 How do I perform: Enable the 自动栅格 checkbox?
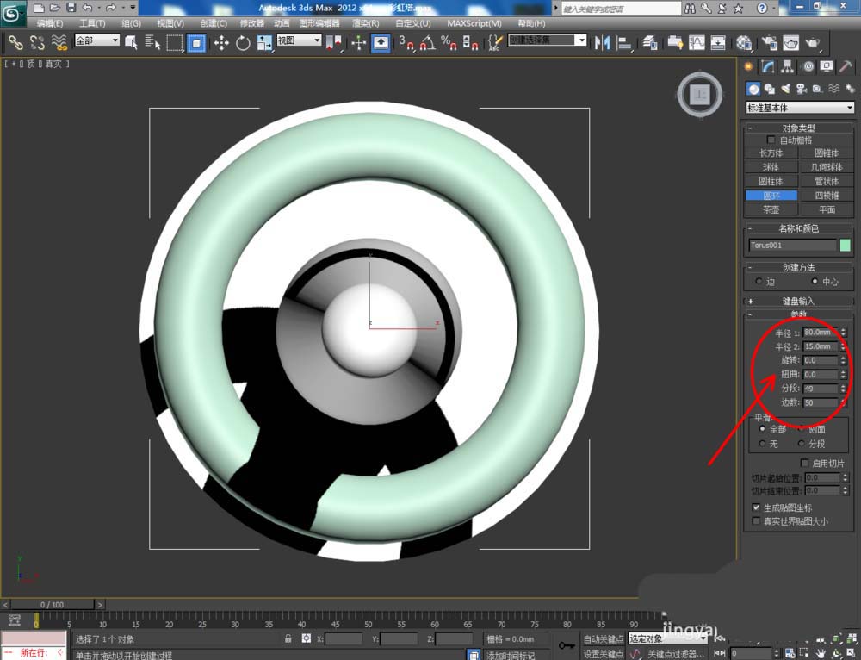[x=771, y=140]
